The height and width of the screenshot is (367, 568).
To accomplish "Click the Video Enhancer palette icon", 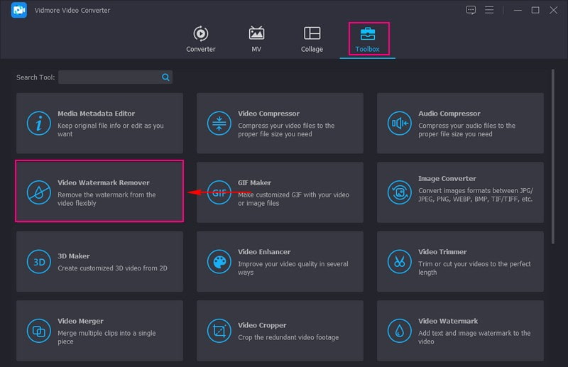I will coord(219,261).
